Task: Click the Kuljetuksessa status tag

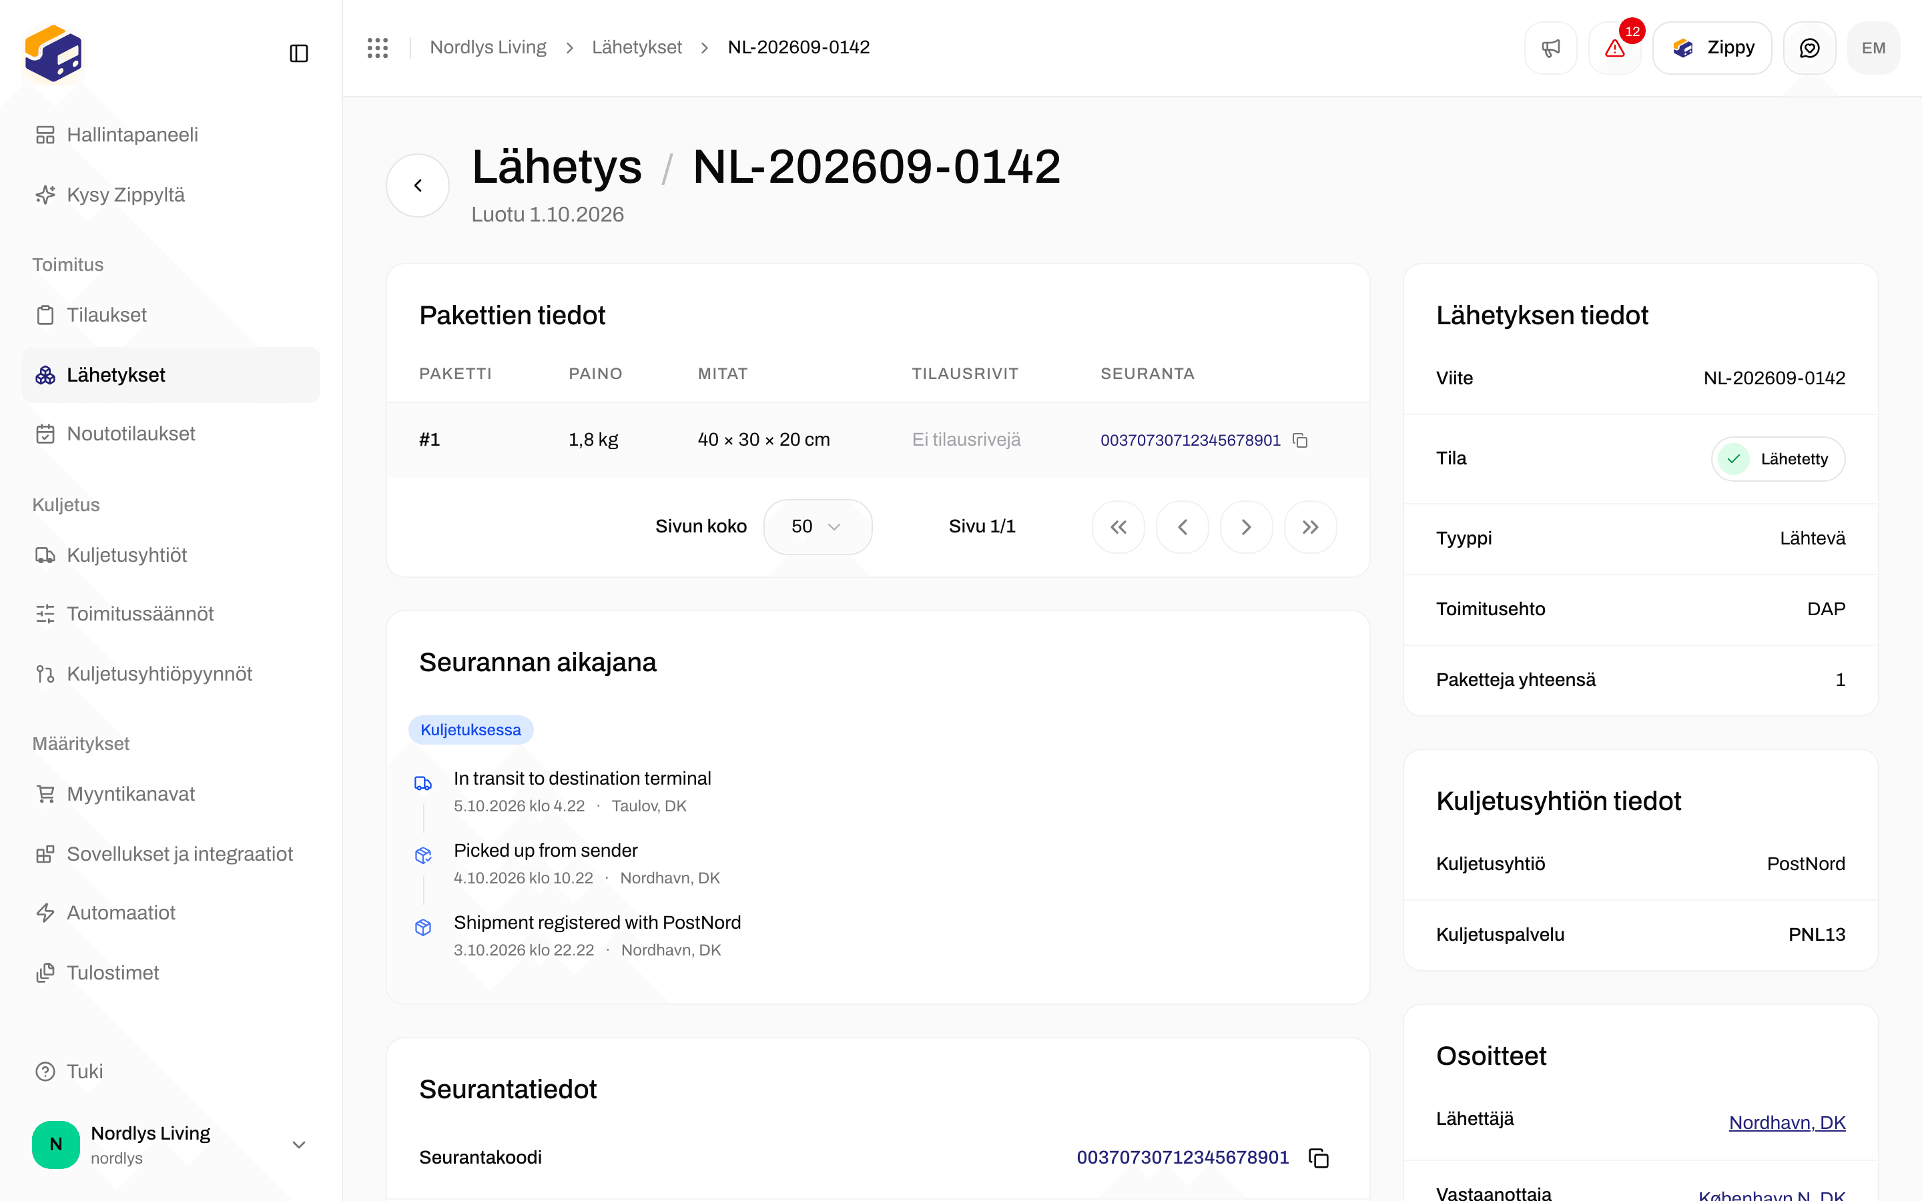Action: pos(470,730)
